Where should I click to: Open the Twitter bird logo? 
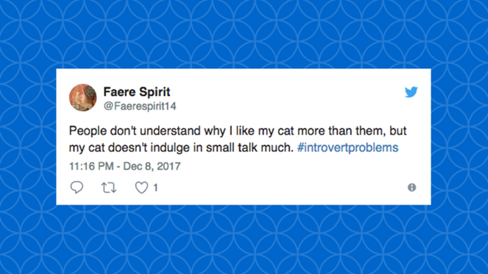coord(411,92)
